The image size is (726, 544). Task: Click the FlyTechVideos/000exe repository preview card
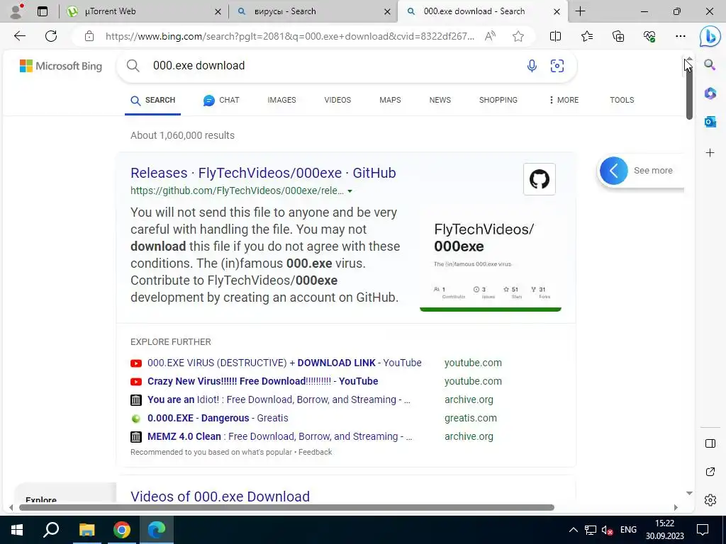[x=491, y=261]
